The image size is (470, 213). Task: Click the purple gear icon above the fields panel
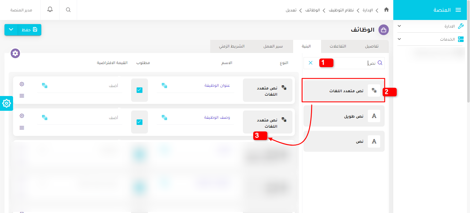15,53
